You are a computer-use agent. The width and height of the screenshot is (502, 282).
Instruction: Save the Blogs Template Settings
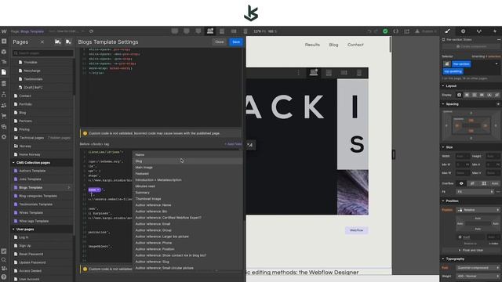(x=236, y=42)
